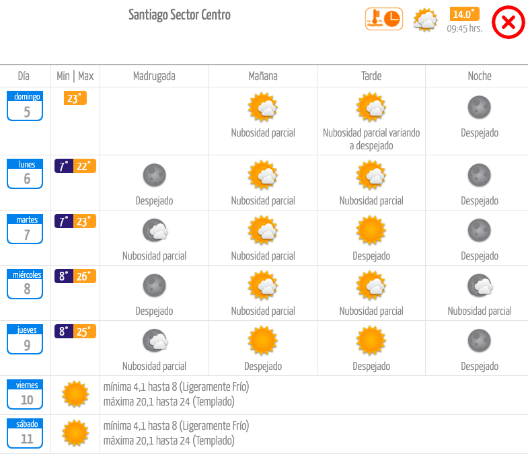Select the domingo 5 date badge
The image size is (528, 456).
[x=25, y=106]
